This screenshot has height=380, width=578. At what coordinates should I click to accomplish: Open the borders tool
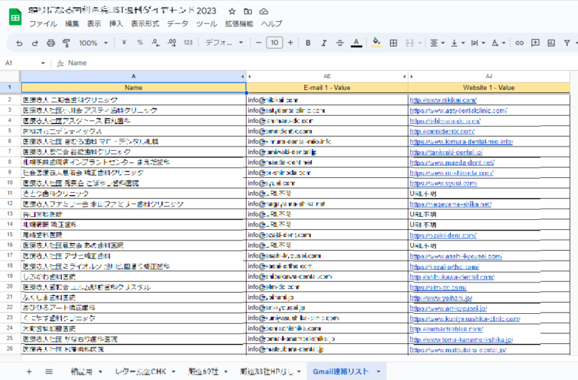click(394, 43)
